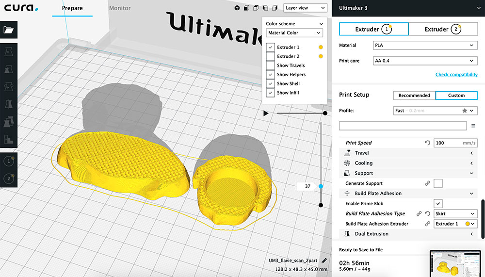The height and width of the screenshot is (277, 485).
Task: Select the Move tool in left toolbar
Action: tap(9, 52)
